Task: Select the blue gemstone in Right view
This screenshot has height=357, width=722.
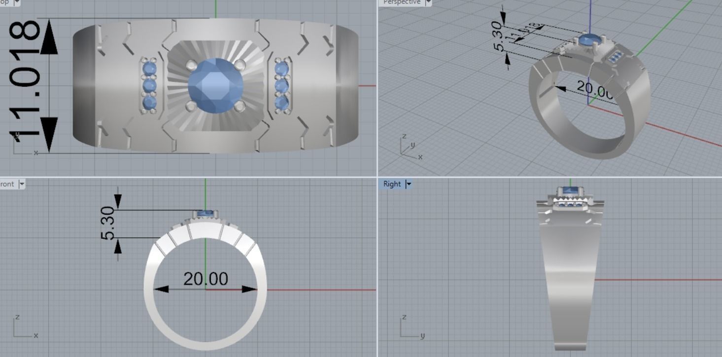Action: tap(571, 191)
